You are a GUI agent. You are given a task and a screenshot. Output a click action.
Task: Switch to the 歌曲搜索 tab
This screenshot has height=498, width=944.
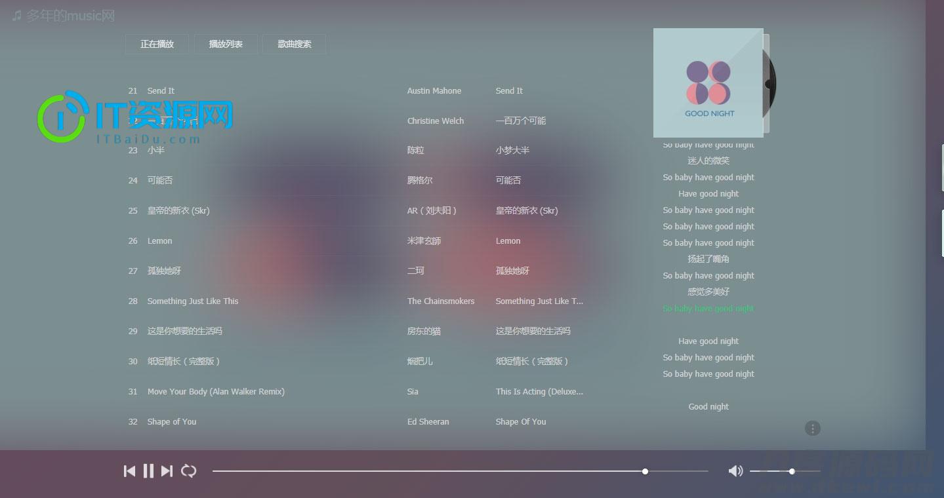point(295,44)
